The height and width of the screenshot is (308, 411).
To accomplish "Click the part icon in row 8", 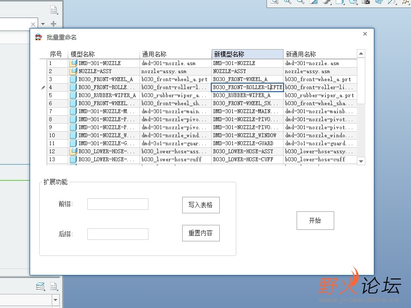I will (x=73, y=119).
